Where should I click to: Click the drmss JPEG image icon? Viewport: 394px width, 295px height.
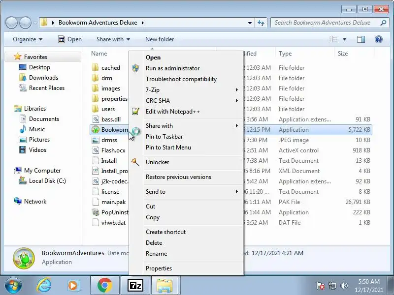96,140
